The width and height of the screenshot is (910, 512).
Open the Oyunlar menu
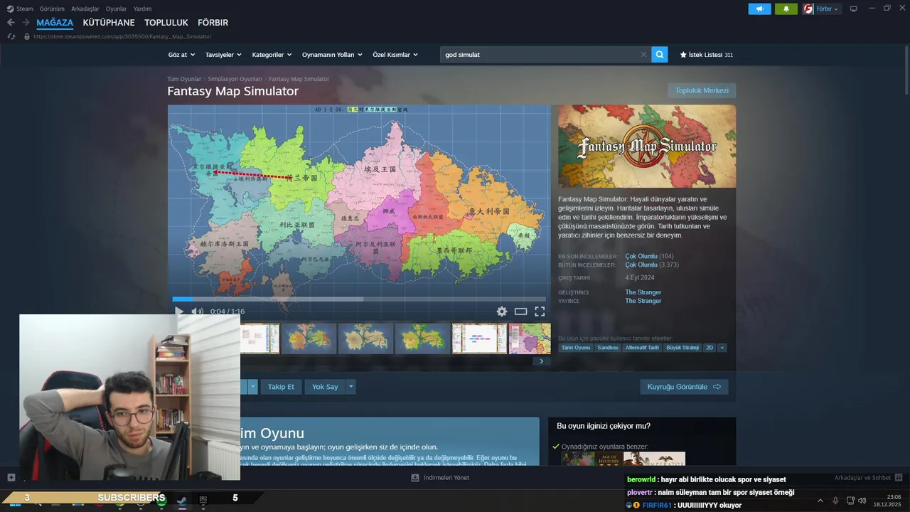tap(116, 9)
